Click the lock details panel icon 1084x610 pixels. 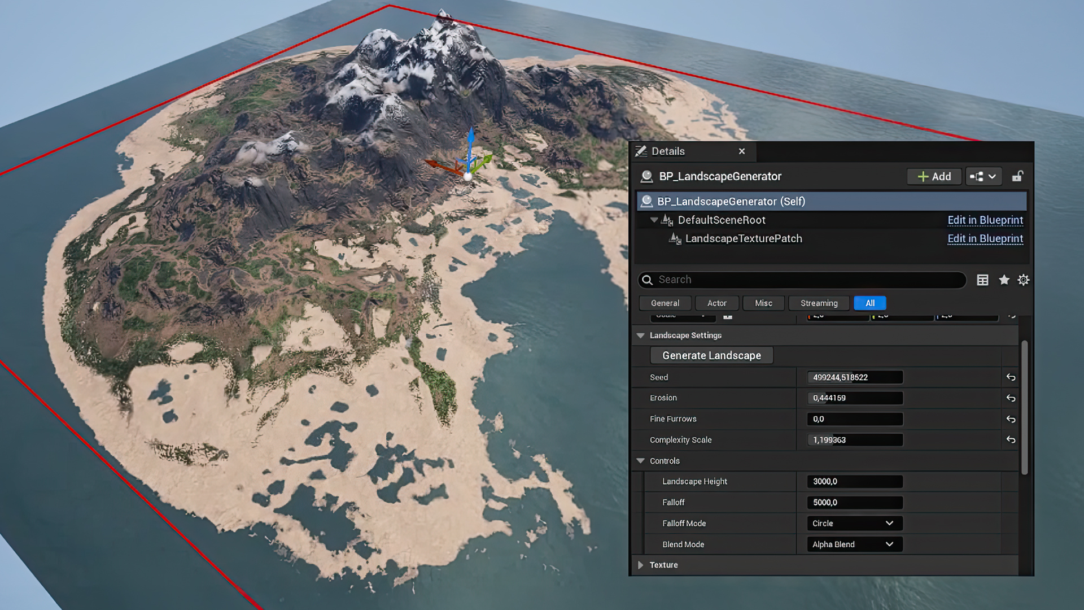(x=1017, y=176)
